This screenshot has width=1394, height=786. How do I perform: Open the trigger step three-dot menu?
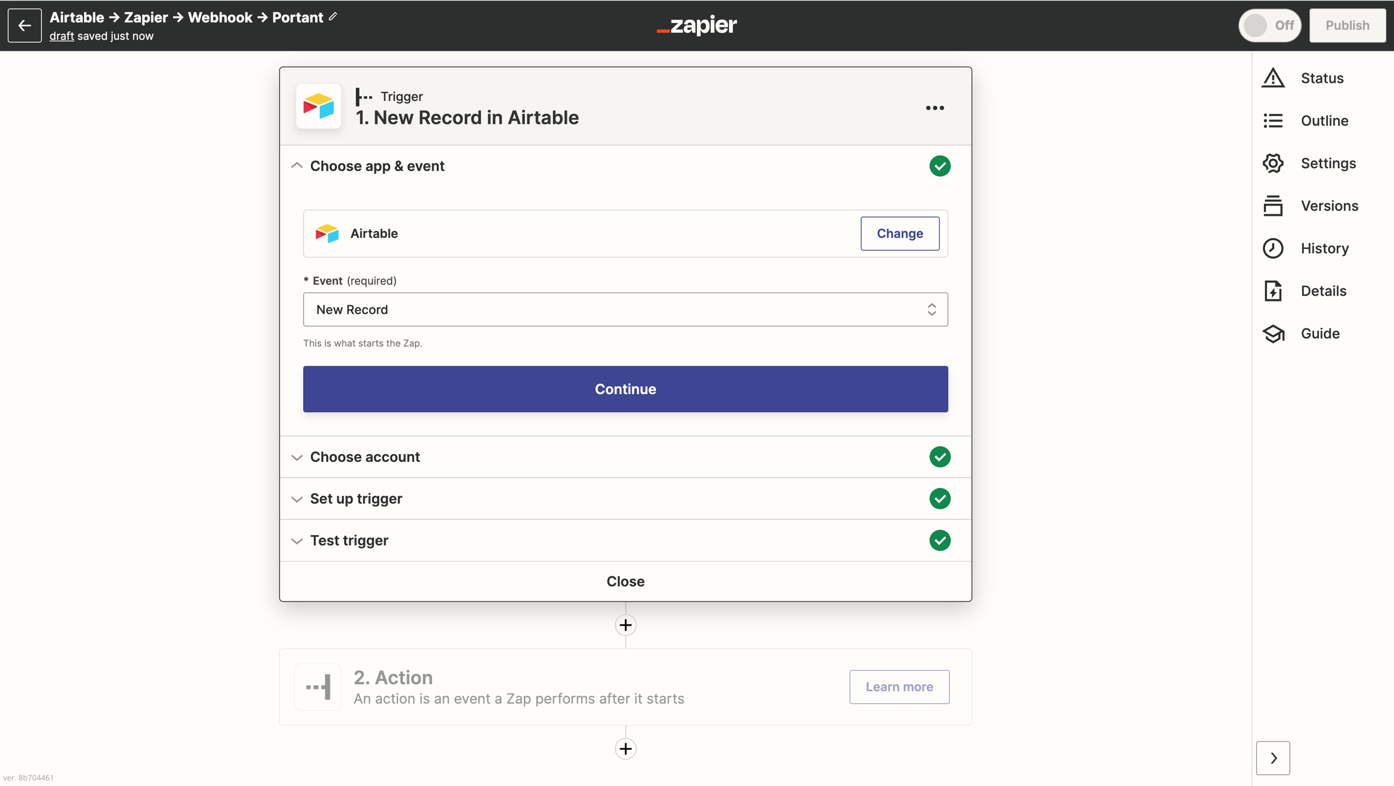[935, 108]
